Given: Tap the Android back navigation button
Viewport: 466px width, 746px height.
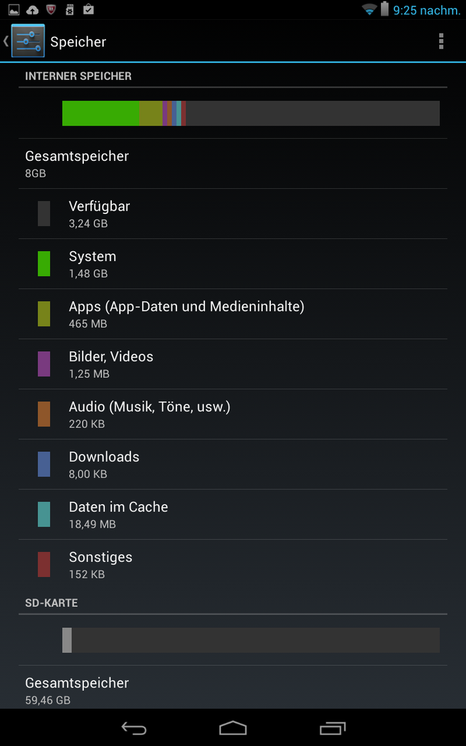Looking at the screenshot, I should (134, 728).
